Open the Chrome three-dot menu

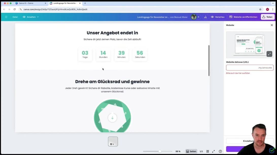[273, 9]
